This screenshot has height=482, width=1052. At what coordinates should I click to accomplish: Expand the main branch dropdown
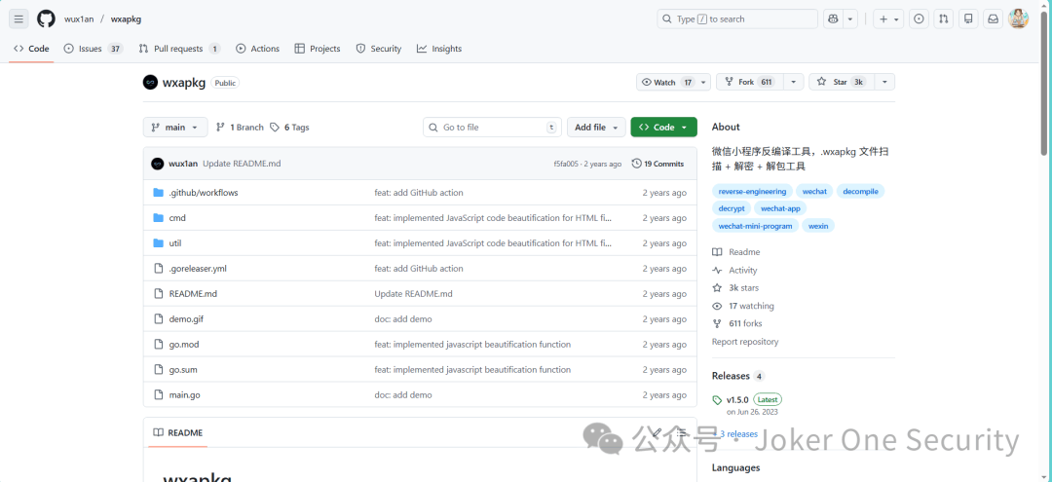[x=175, y=128]
